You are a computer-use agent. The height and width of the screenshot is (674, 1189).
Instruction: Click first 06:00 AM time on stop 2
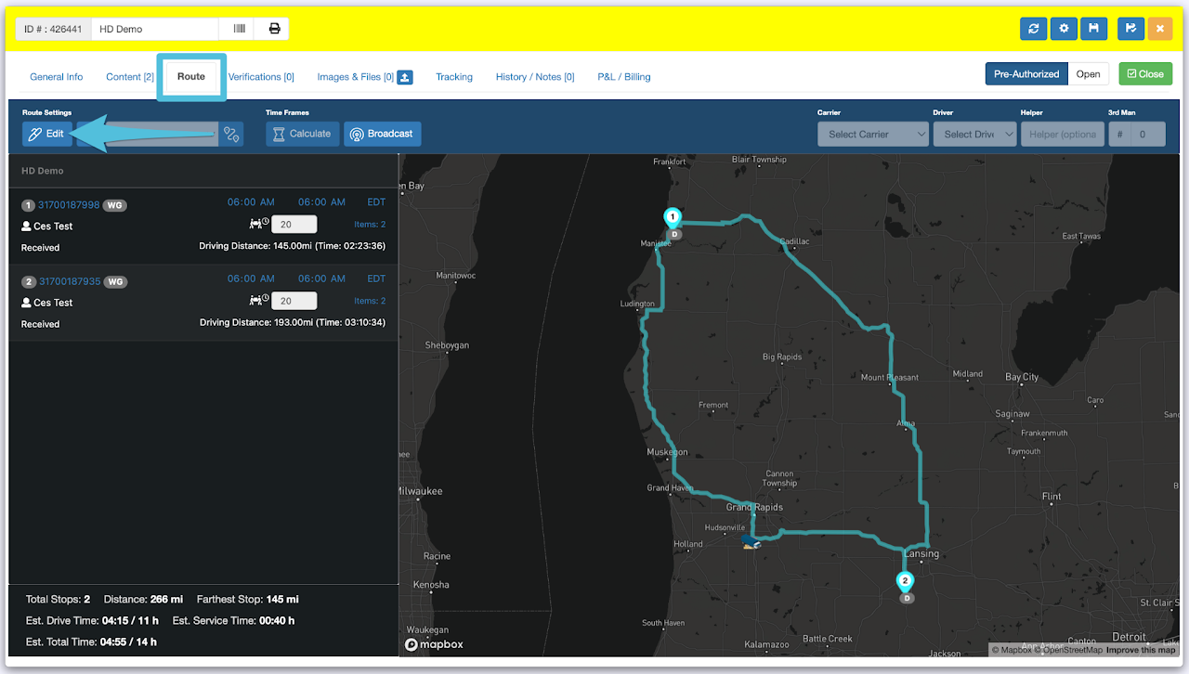coord(251,279)
